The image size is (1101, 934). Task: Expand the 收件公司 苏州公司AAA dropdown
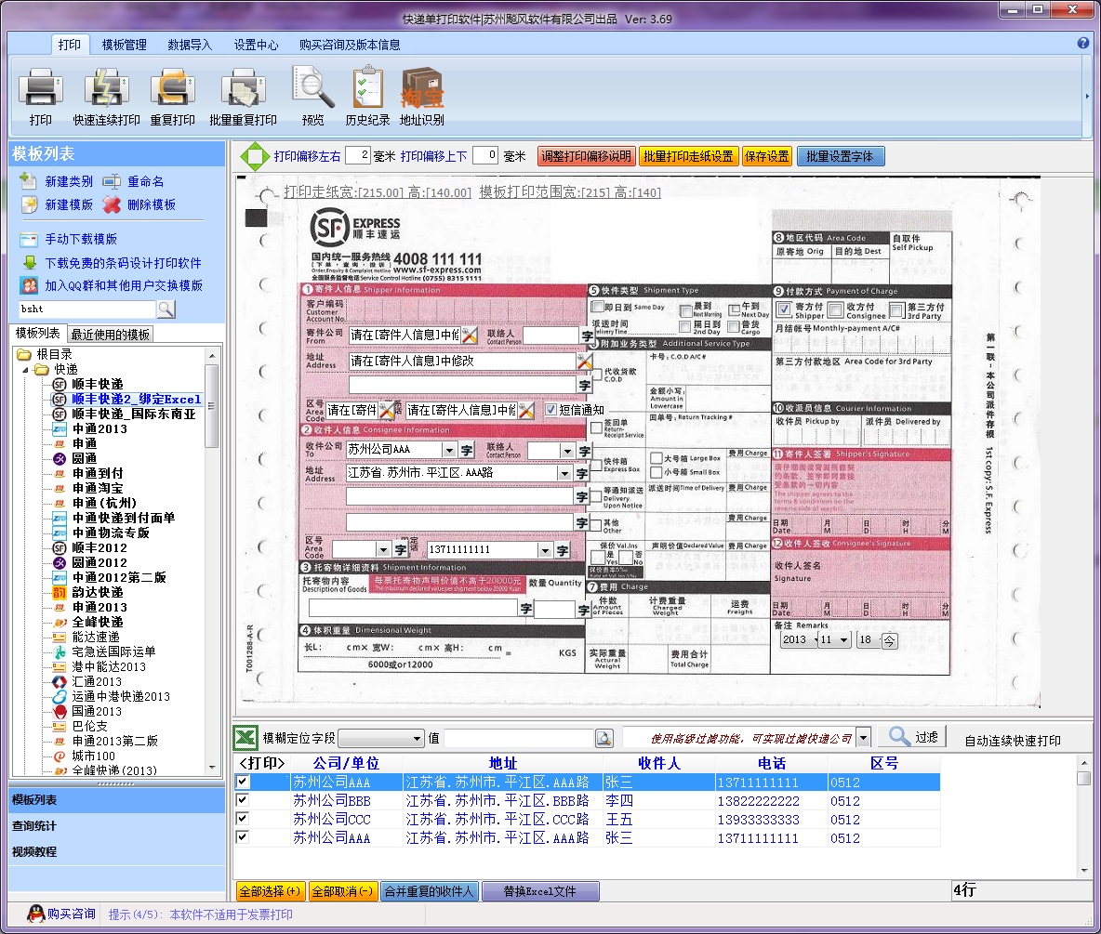449,450
